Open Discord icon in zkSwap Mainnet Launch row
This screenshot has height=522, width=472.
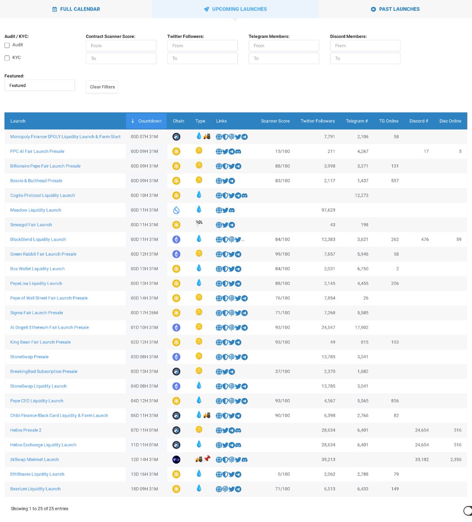click(x=245, y=460)
